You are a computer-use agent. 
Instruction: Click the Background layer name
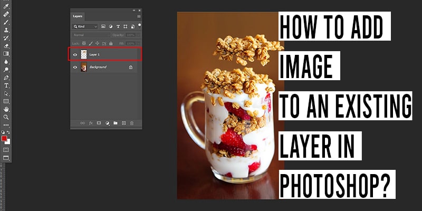point(98,67)
